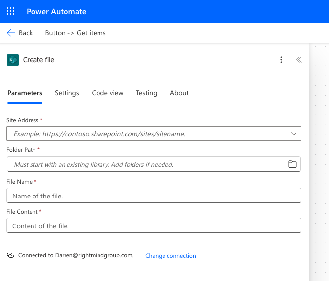Click the Power Automate title
The height and width of the screenshot is (281, 329).
point(57,11)
